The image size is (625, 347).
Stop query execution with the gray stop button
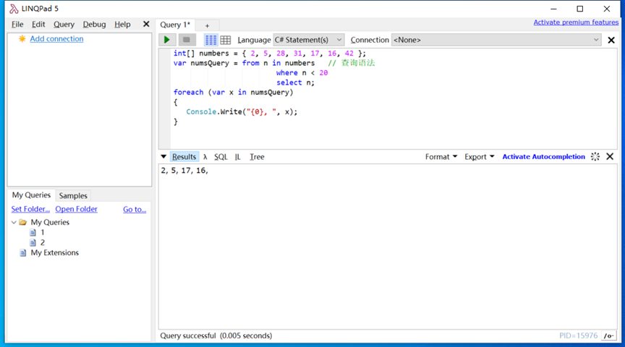click(186, 40)
